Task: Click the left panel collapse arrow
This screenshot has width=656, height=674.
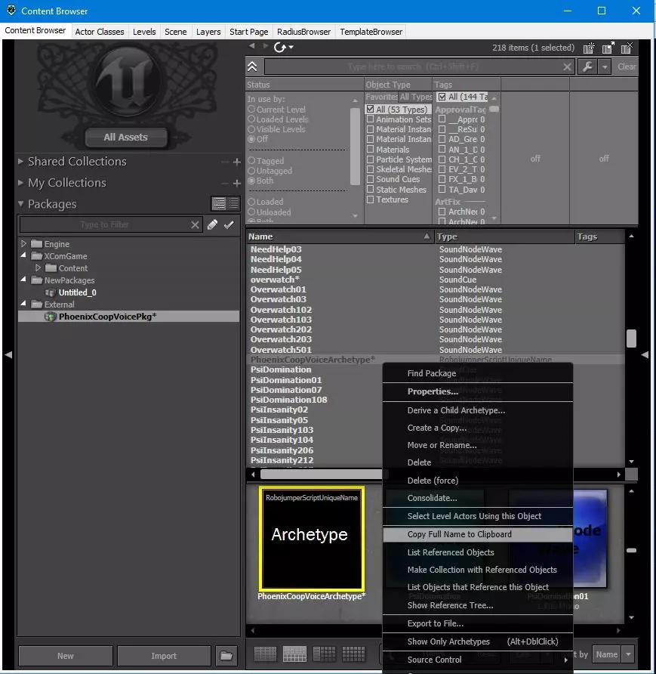Action: [8, 354]
